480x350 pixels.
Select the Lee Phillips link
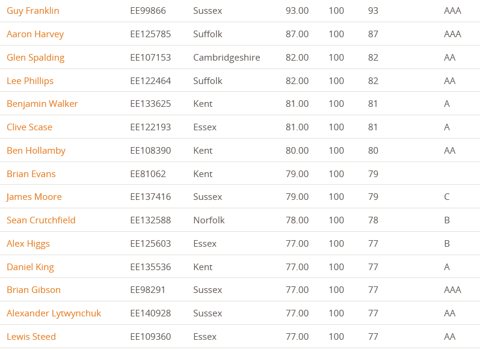(x=30, y=81)
